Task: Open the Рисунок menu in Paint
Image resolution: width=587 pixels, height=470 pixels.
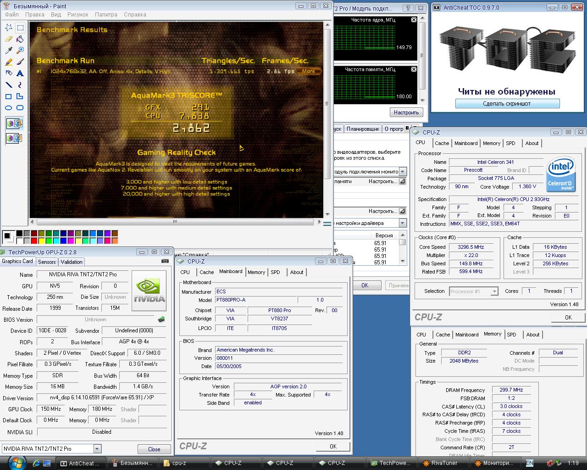Action: tap(78, 15)
